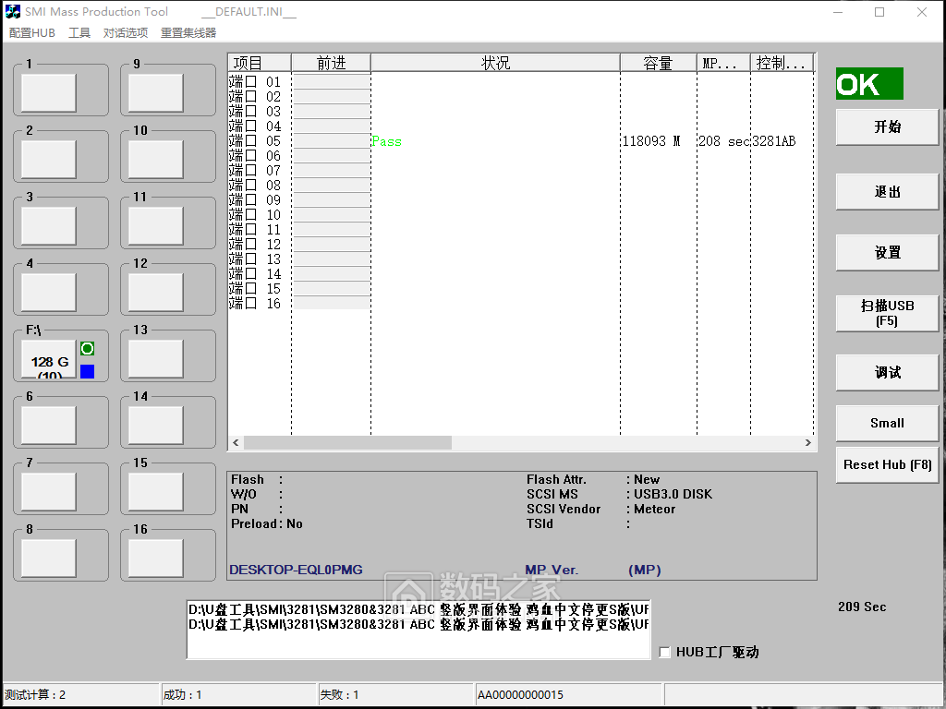Open the 工具 menu
946x709 pixels.
click(79, 33)
